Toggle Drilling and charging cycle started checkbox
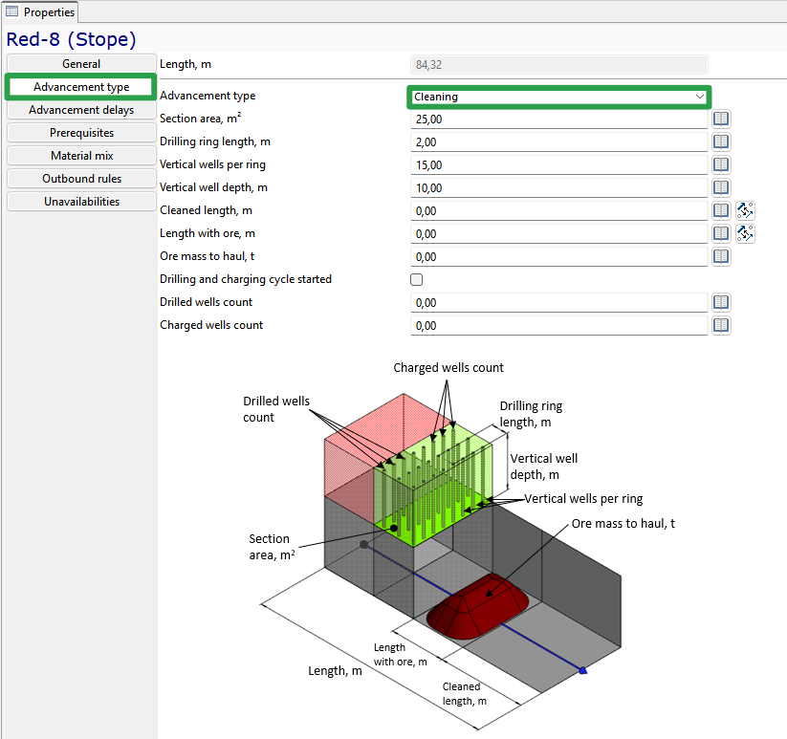 tap(417, 279)
